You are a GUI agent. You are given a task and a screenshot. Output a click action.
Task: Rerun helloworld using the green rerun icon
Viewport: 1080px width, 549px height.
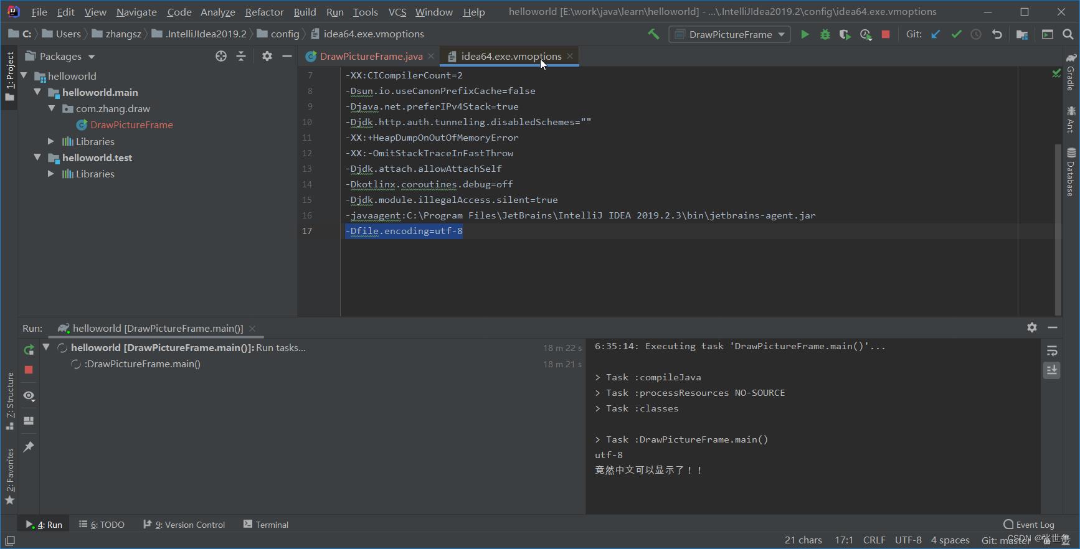pyautogui.click(x=29, y=350)
